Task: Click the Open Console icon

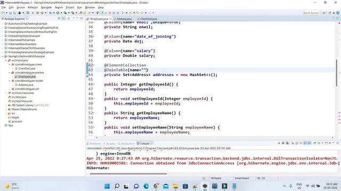Action: 326,143
